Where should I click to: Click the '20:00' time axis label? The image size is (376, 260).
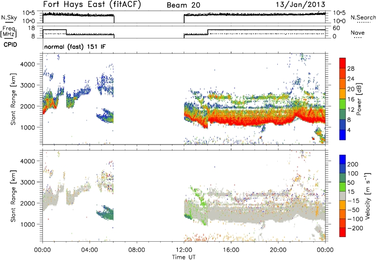coord(278,250)
